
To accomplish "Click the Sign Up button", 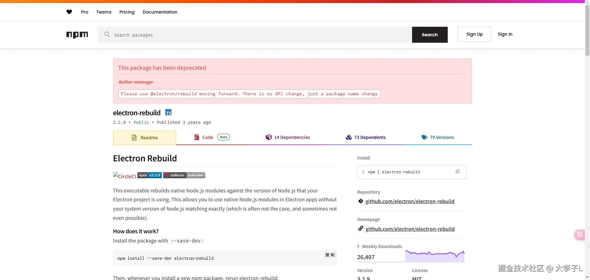I will (x=474, y=34).
